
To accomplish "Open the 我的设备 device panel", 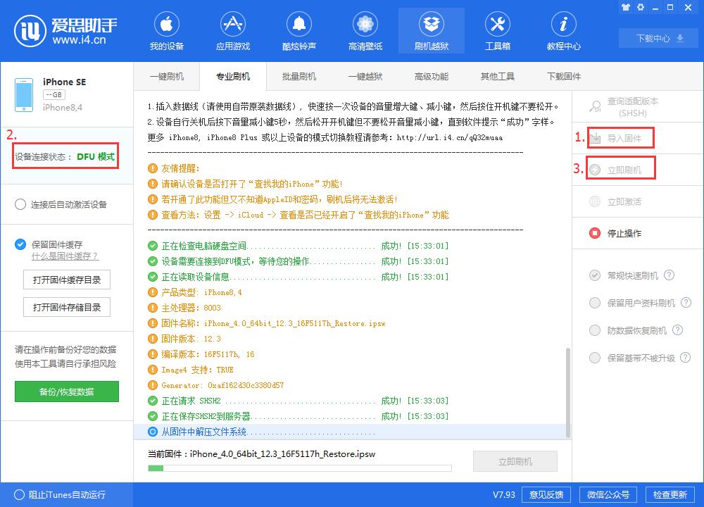I will click(167, 30).
